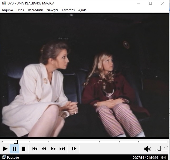Image resolution: width=170 pixels, height=160 pixels.
Task: Open the Arquivo menu
Action: coord(7,10)
